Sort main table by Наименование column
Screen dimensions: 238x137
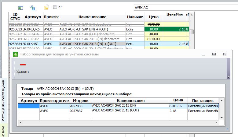pyautogui.click(x=92, y=17)
